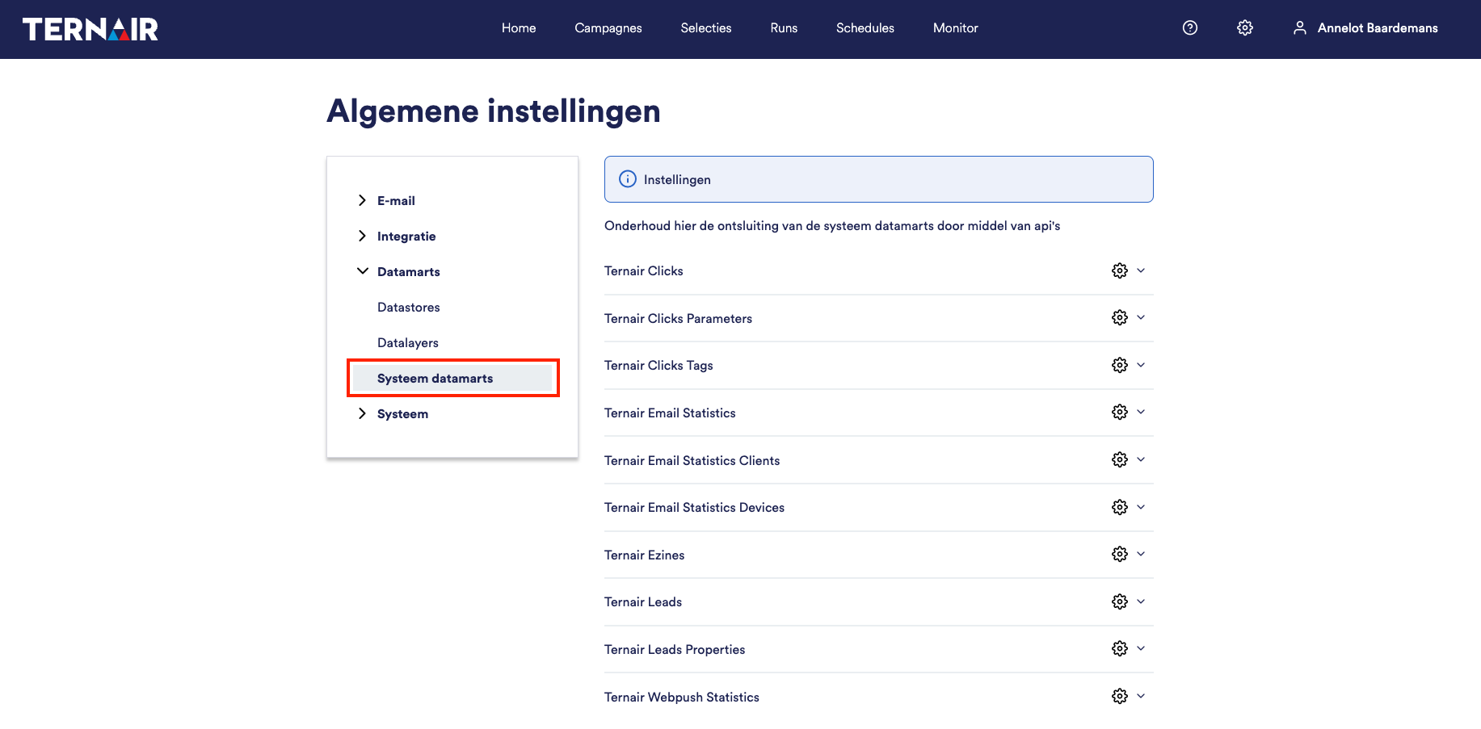Open the Campagnes menu
The height and width of the screenshot is (729, 1481).
(608, 28)
